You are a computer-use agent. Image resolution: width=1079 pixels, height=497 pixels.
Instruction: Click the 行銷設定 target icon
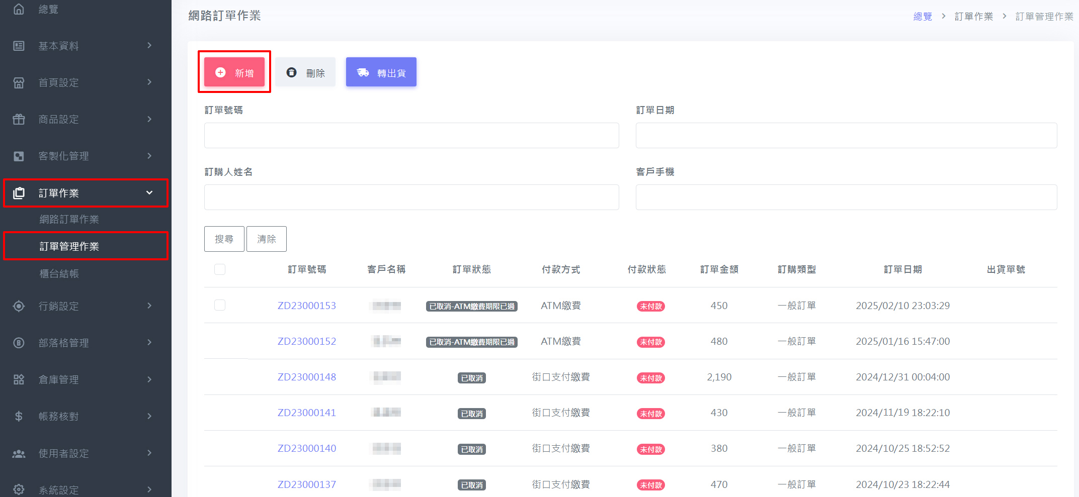19,306
